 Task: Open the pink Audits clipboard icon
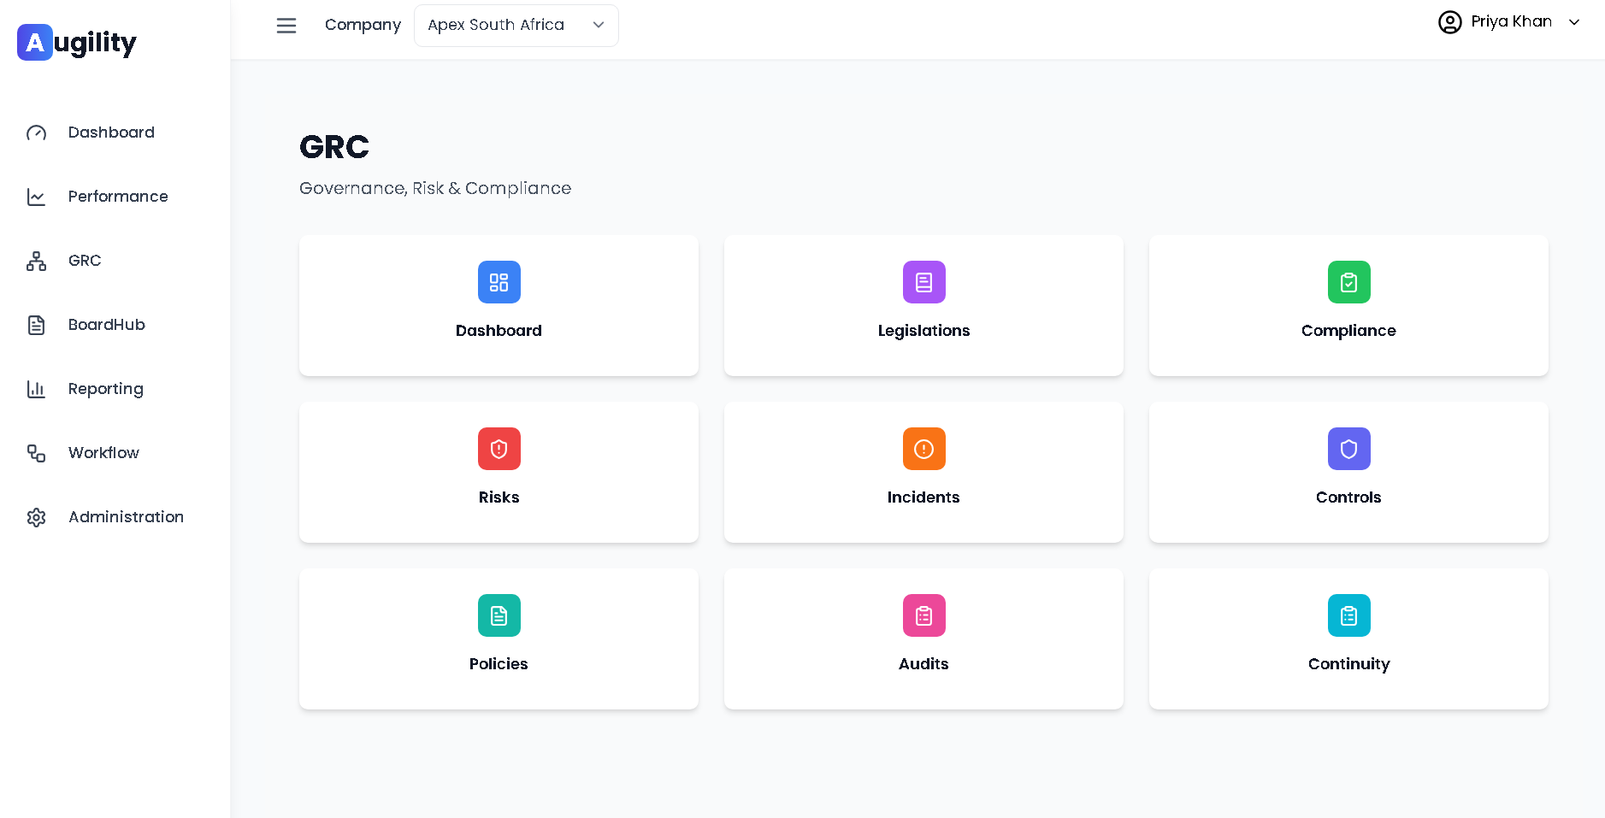pos(923,615)
